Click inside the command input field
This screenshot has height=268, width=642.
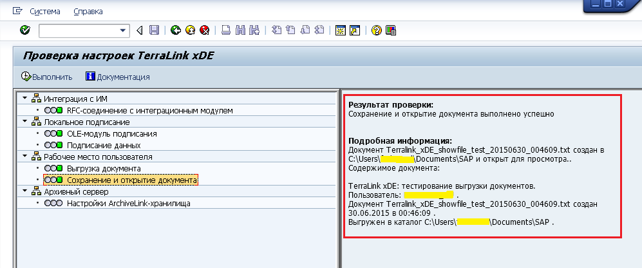77,30
